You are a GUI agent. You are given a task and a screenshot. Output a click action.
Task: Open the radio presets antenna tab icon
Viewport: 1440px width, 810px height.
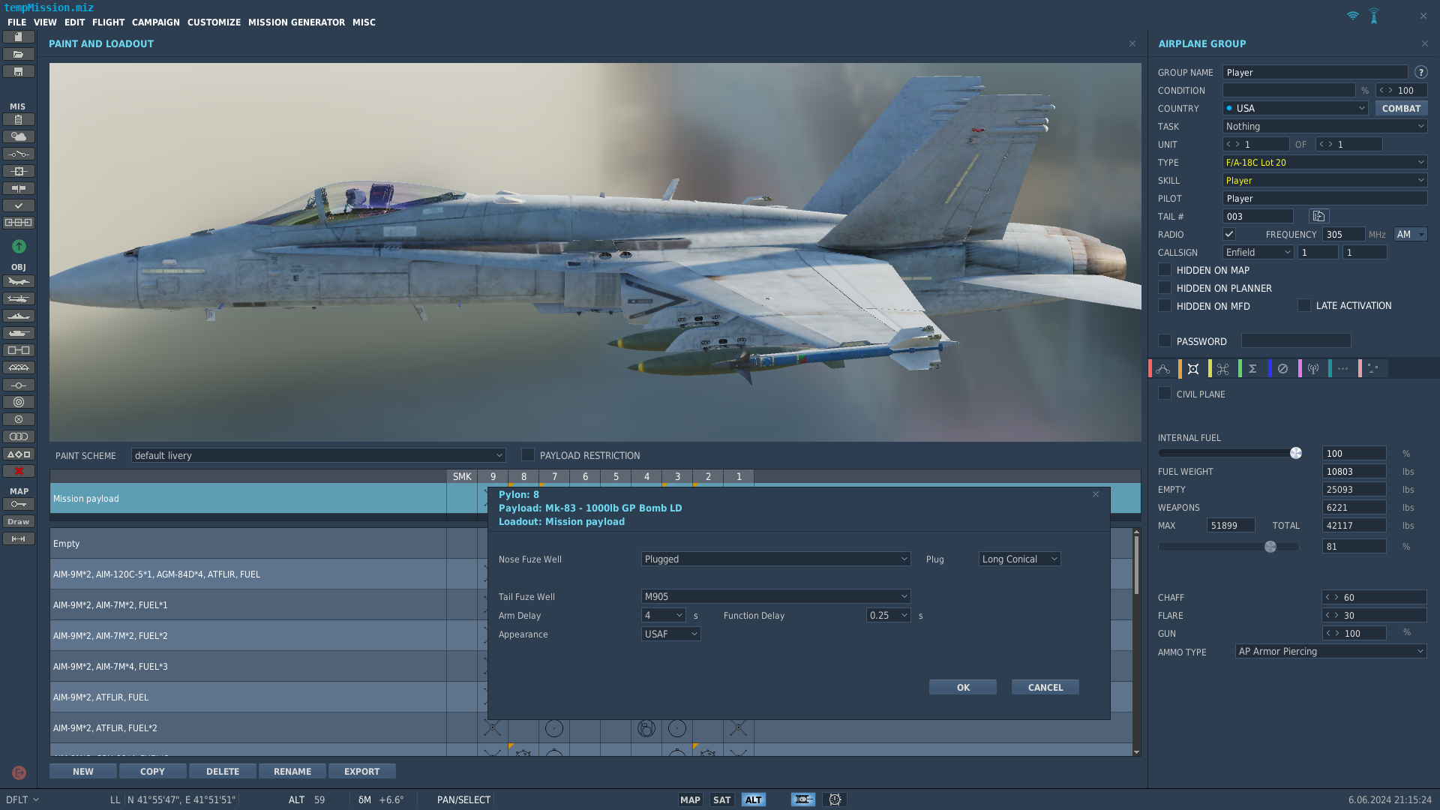point(1313,369)
